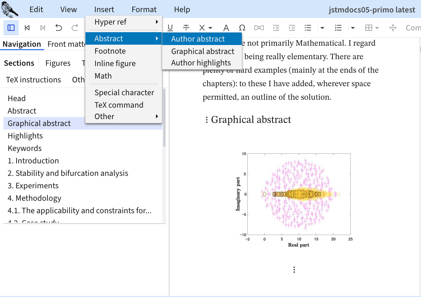Viewport: 421px width, 297px height.
Task: Click the font style A icon
Action: tap(226, 28)
